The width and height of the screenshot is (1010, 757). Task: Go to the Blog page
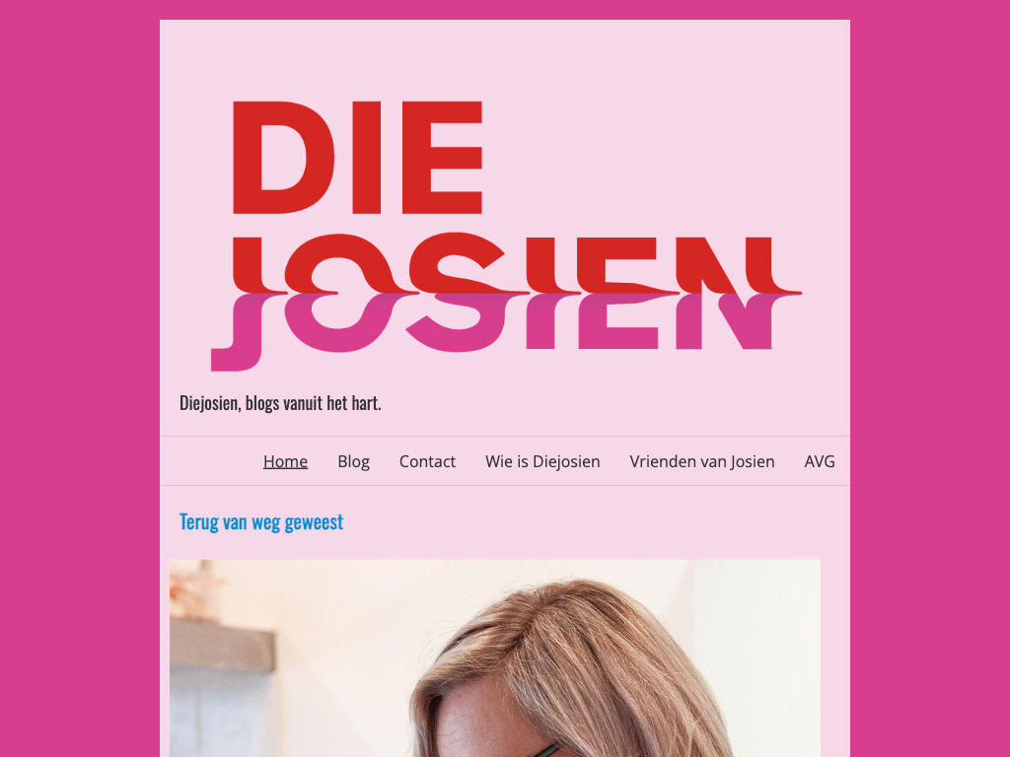click(x=354, y=461)
